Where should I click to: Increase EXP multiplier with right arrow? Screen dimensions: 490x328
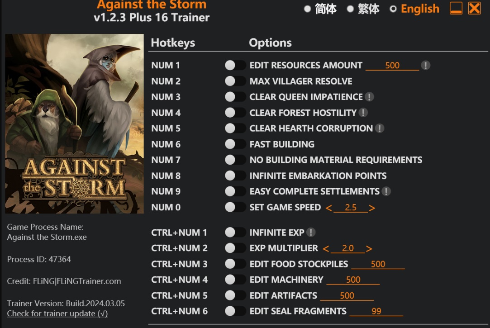[369, 249]
